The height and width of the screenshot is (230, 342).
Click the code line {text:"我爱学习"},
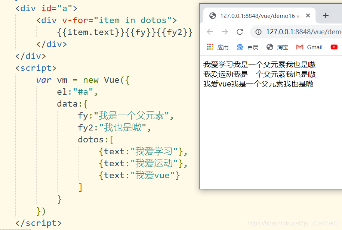point(143,151)
